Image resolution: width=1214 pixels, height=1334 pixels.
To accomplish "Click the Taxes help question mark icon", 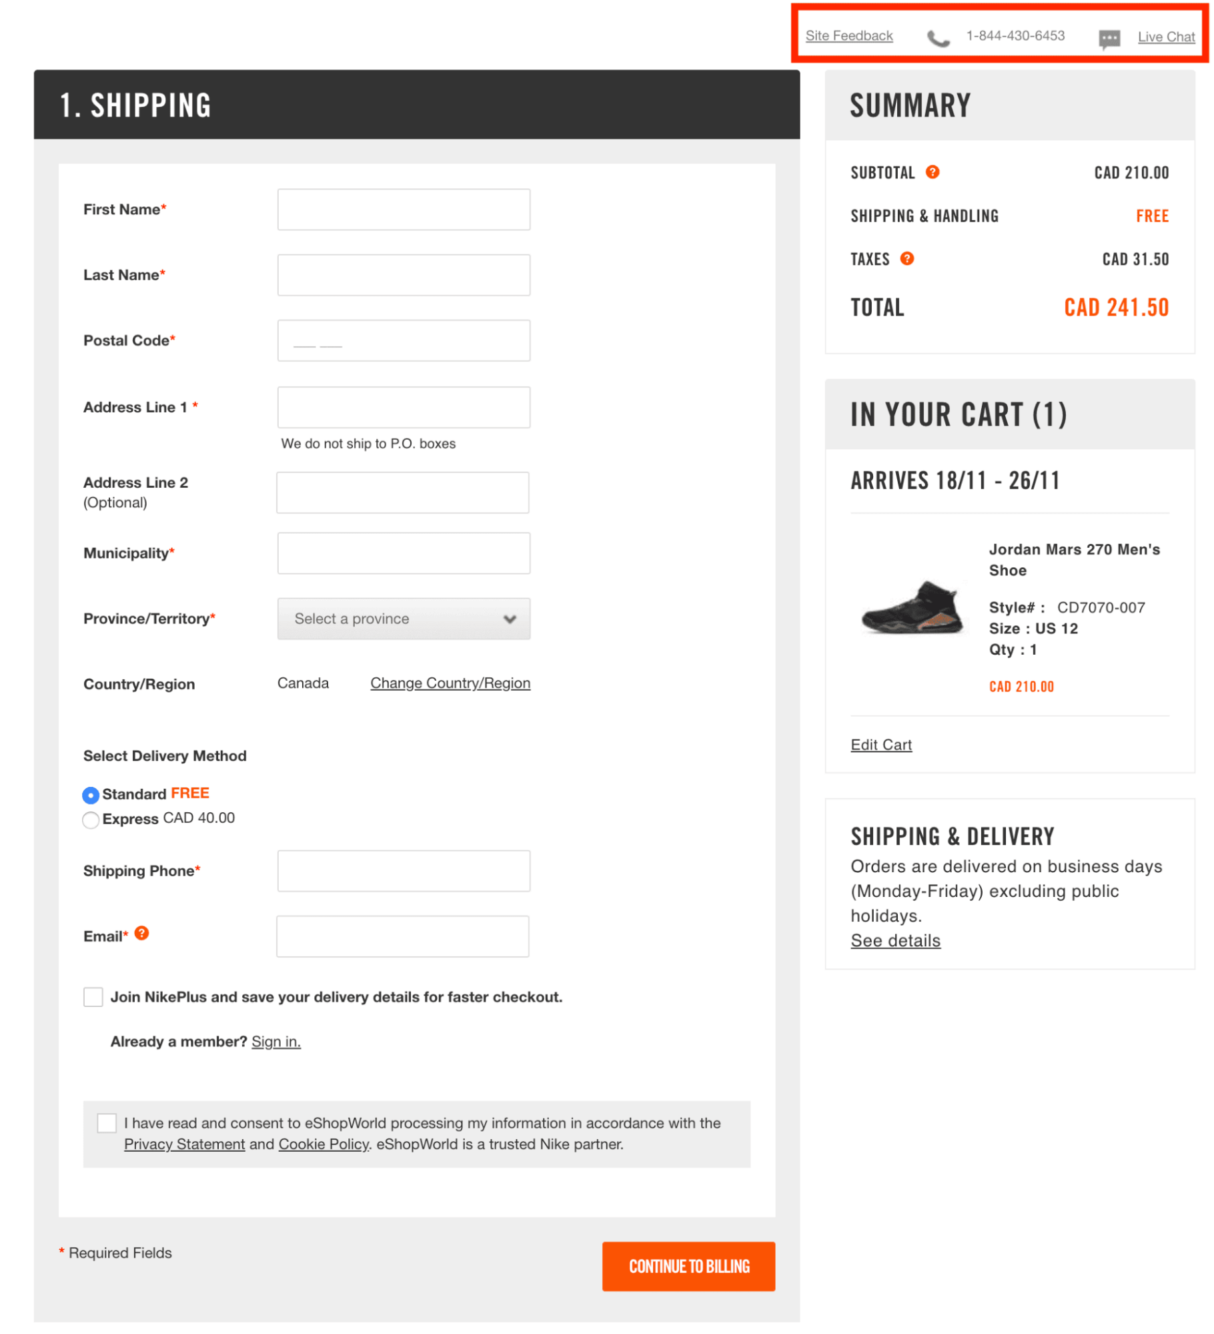I will [x=907, y=258].
